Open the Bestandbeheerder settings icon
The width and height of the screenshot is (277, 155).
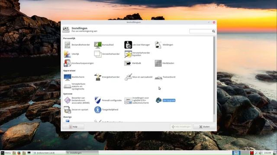click(x=68, y=45)
